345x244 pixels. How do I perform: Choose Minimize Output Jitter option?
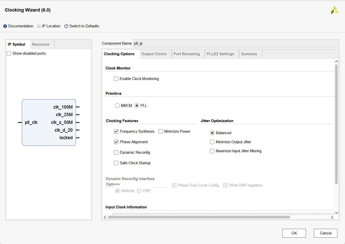pyautogui.click(x=212, y=142)
